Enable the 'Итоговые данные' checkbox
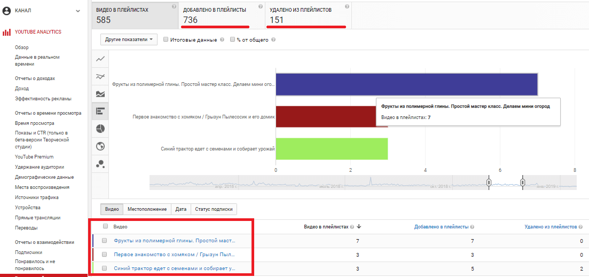Image resolution: width=589 pixels, height=277 pixels. click(x=166, y=39)
